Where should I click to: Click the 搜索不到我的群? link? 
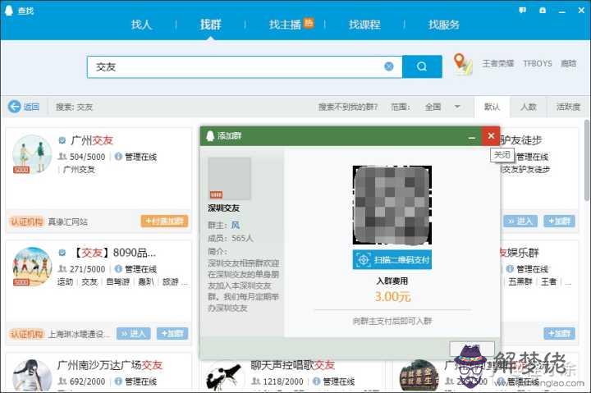tap(347, 107)
